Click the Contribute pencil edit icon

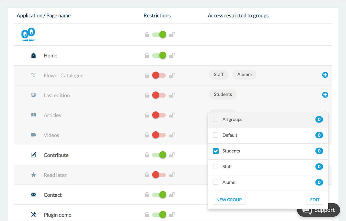pos(33,155)
